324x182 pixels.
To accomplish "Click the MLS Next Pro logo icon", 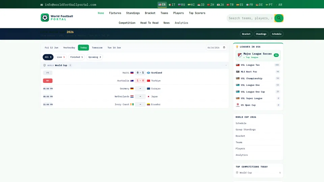I will [x=238, y=72].
